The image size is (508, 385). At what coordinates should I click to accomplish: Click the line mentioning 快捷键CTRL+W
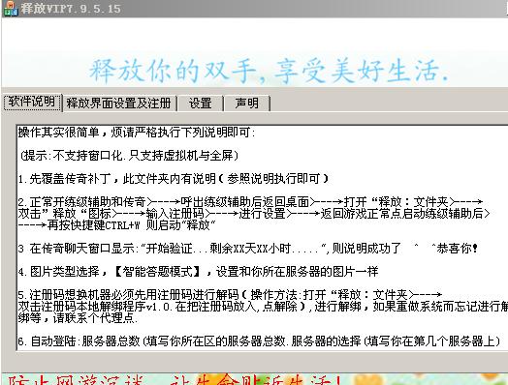coord(117,225)
